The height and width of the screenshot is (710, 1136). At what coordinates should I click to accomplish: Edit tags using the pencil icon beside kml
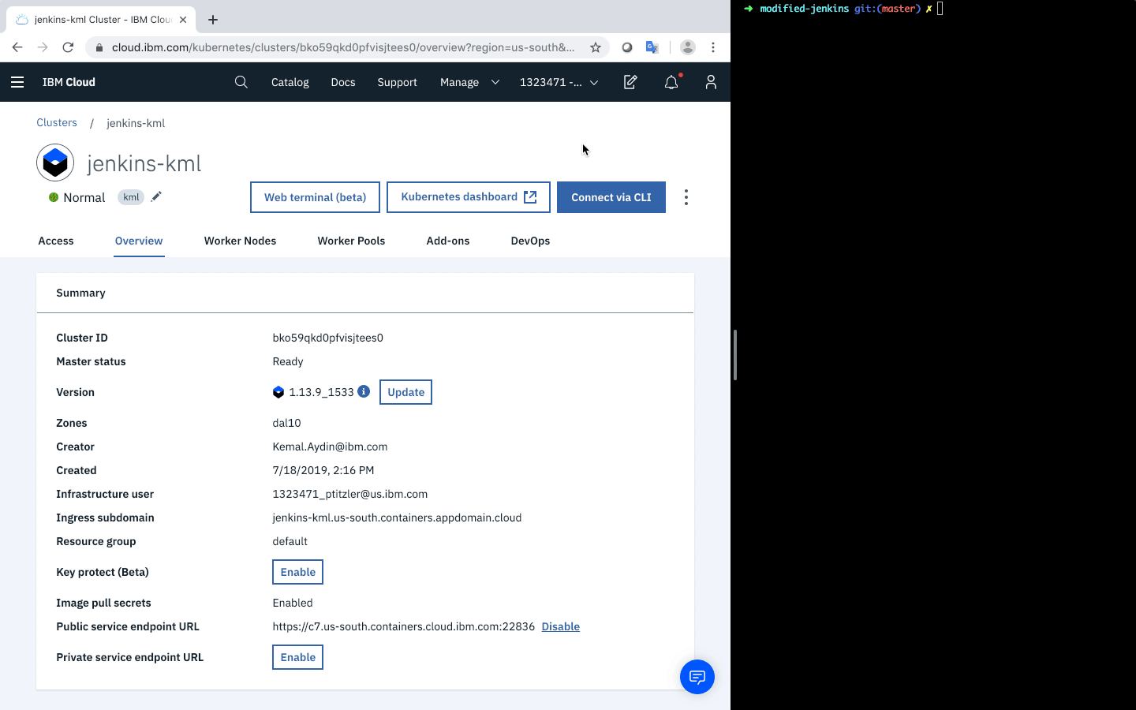coord(156,196)
